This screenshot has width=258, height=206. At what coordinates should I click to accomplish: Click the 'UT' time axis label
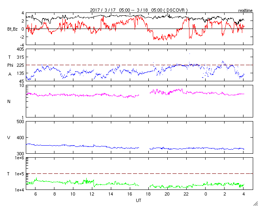[x=139, y=200]
